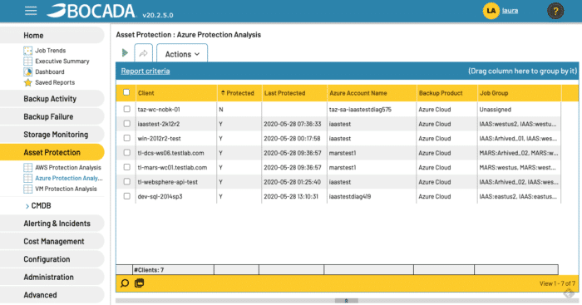
Task: Check the box for iaastest-2k12r2
Action: pyautogui.click(x=127, y=124)
